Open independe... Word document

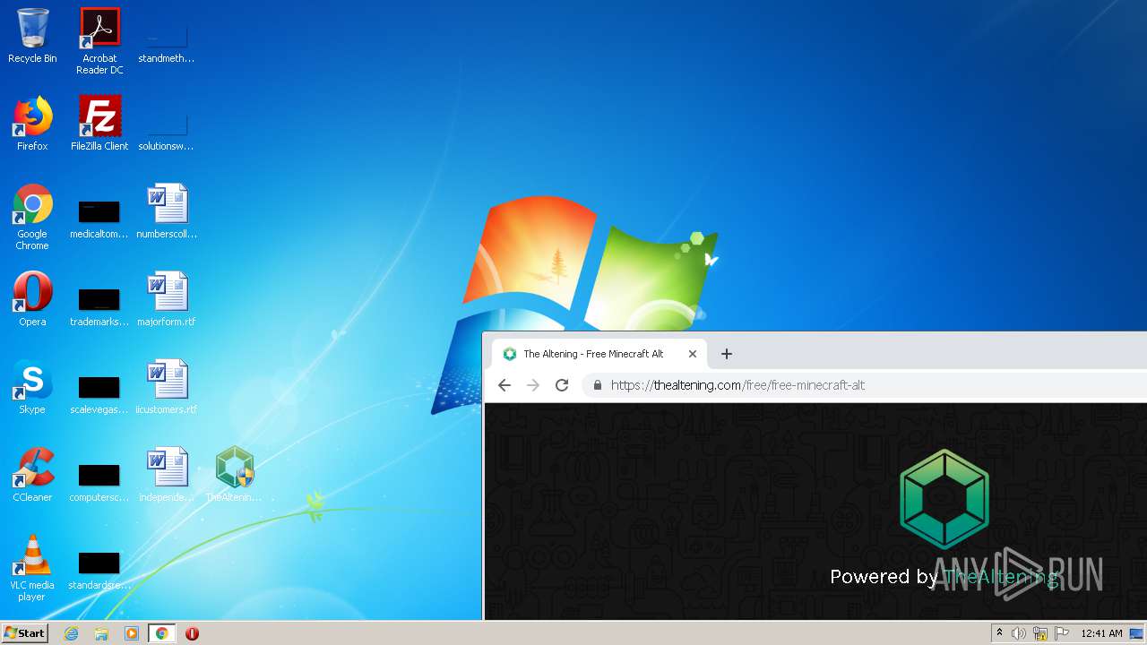167,475
